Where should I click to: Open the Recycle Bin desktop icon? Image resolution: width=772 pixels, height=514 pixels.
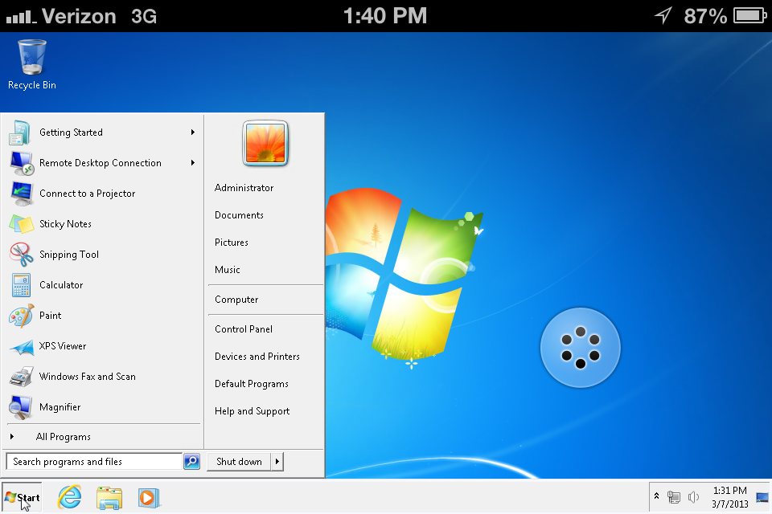(x=32, y=64)
